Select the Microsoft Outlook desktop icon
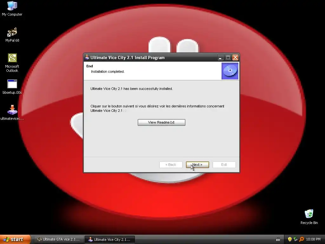The height and width of the screenshot is (244, 325). [12, 63]
